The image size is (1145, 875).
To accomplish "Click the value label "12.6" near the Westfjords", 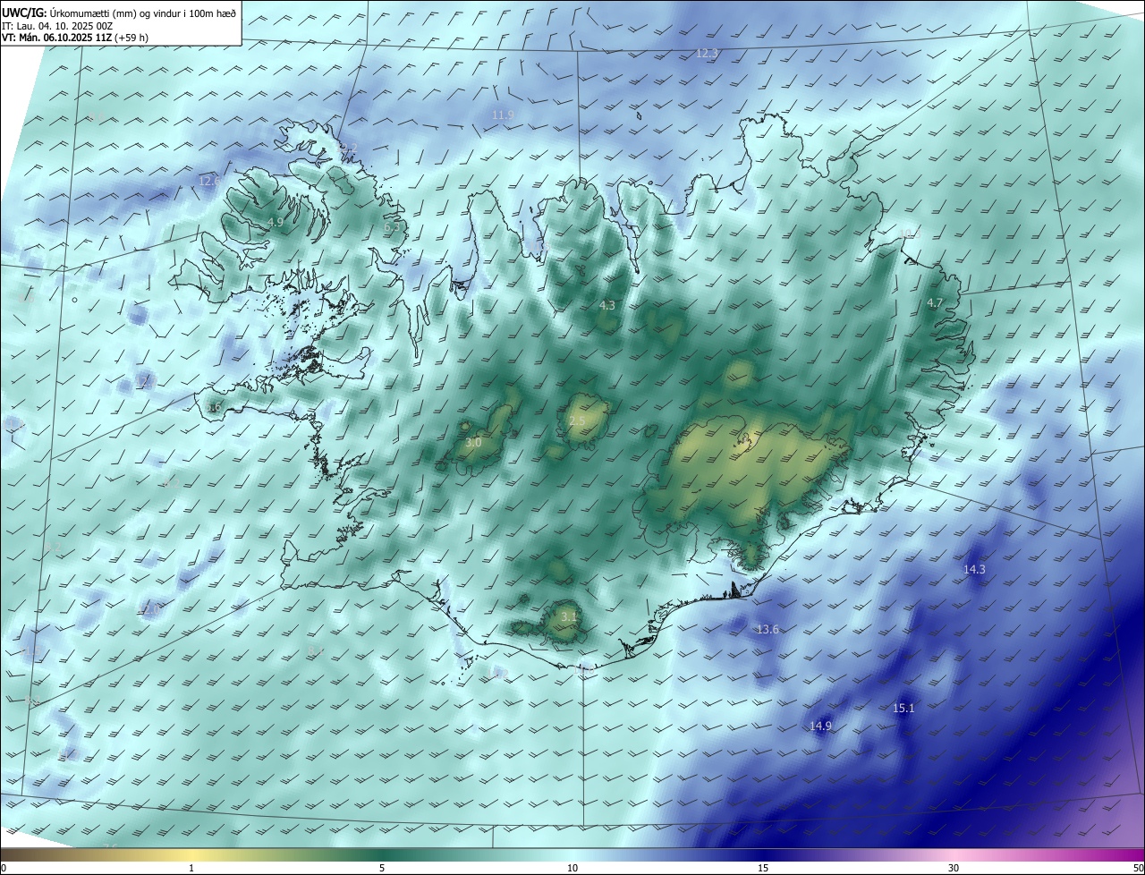I will click(x=209, y=181).
